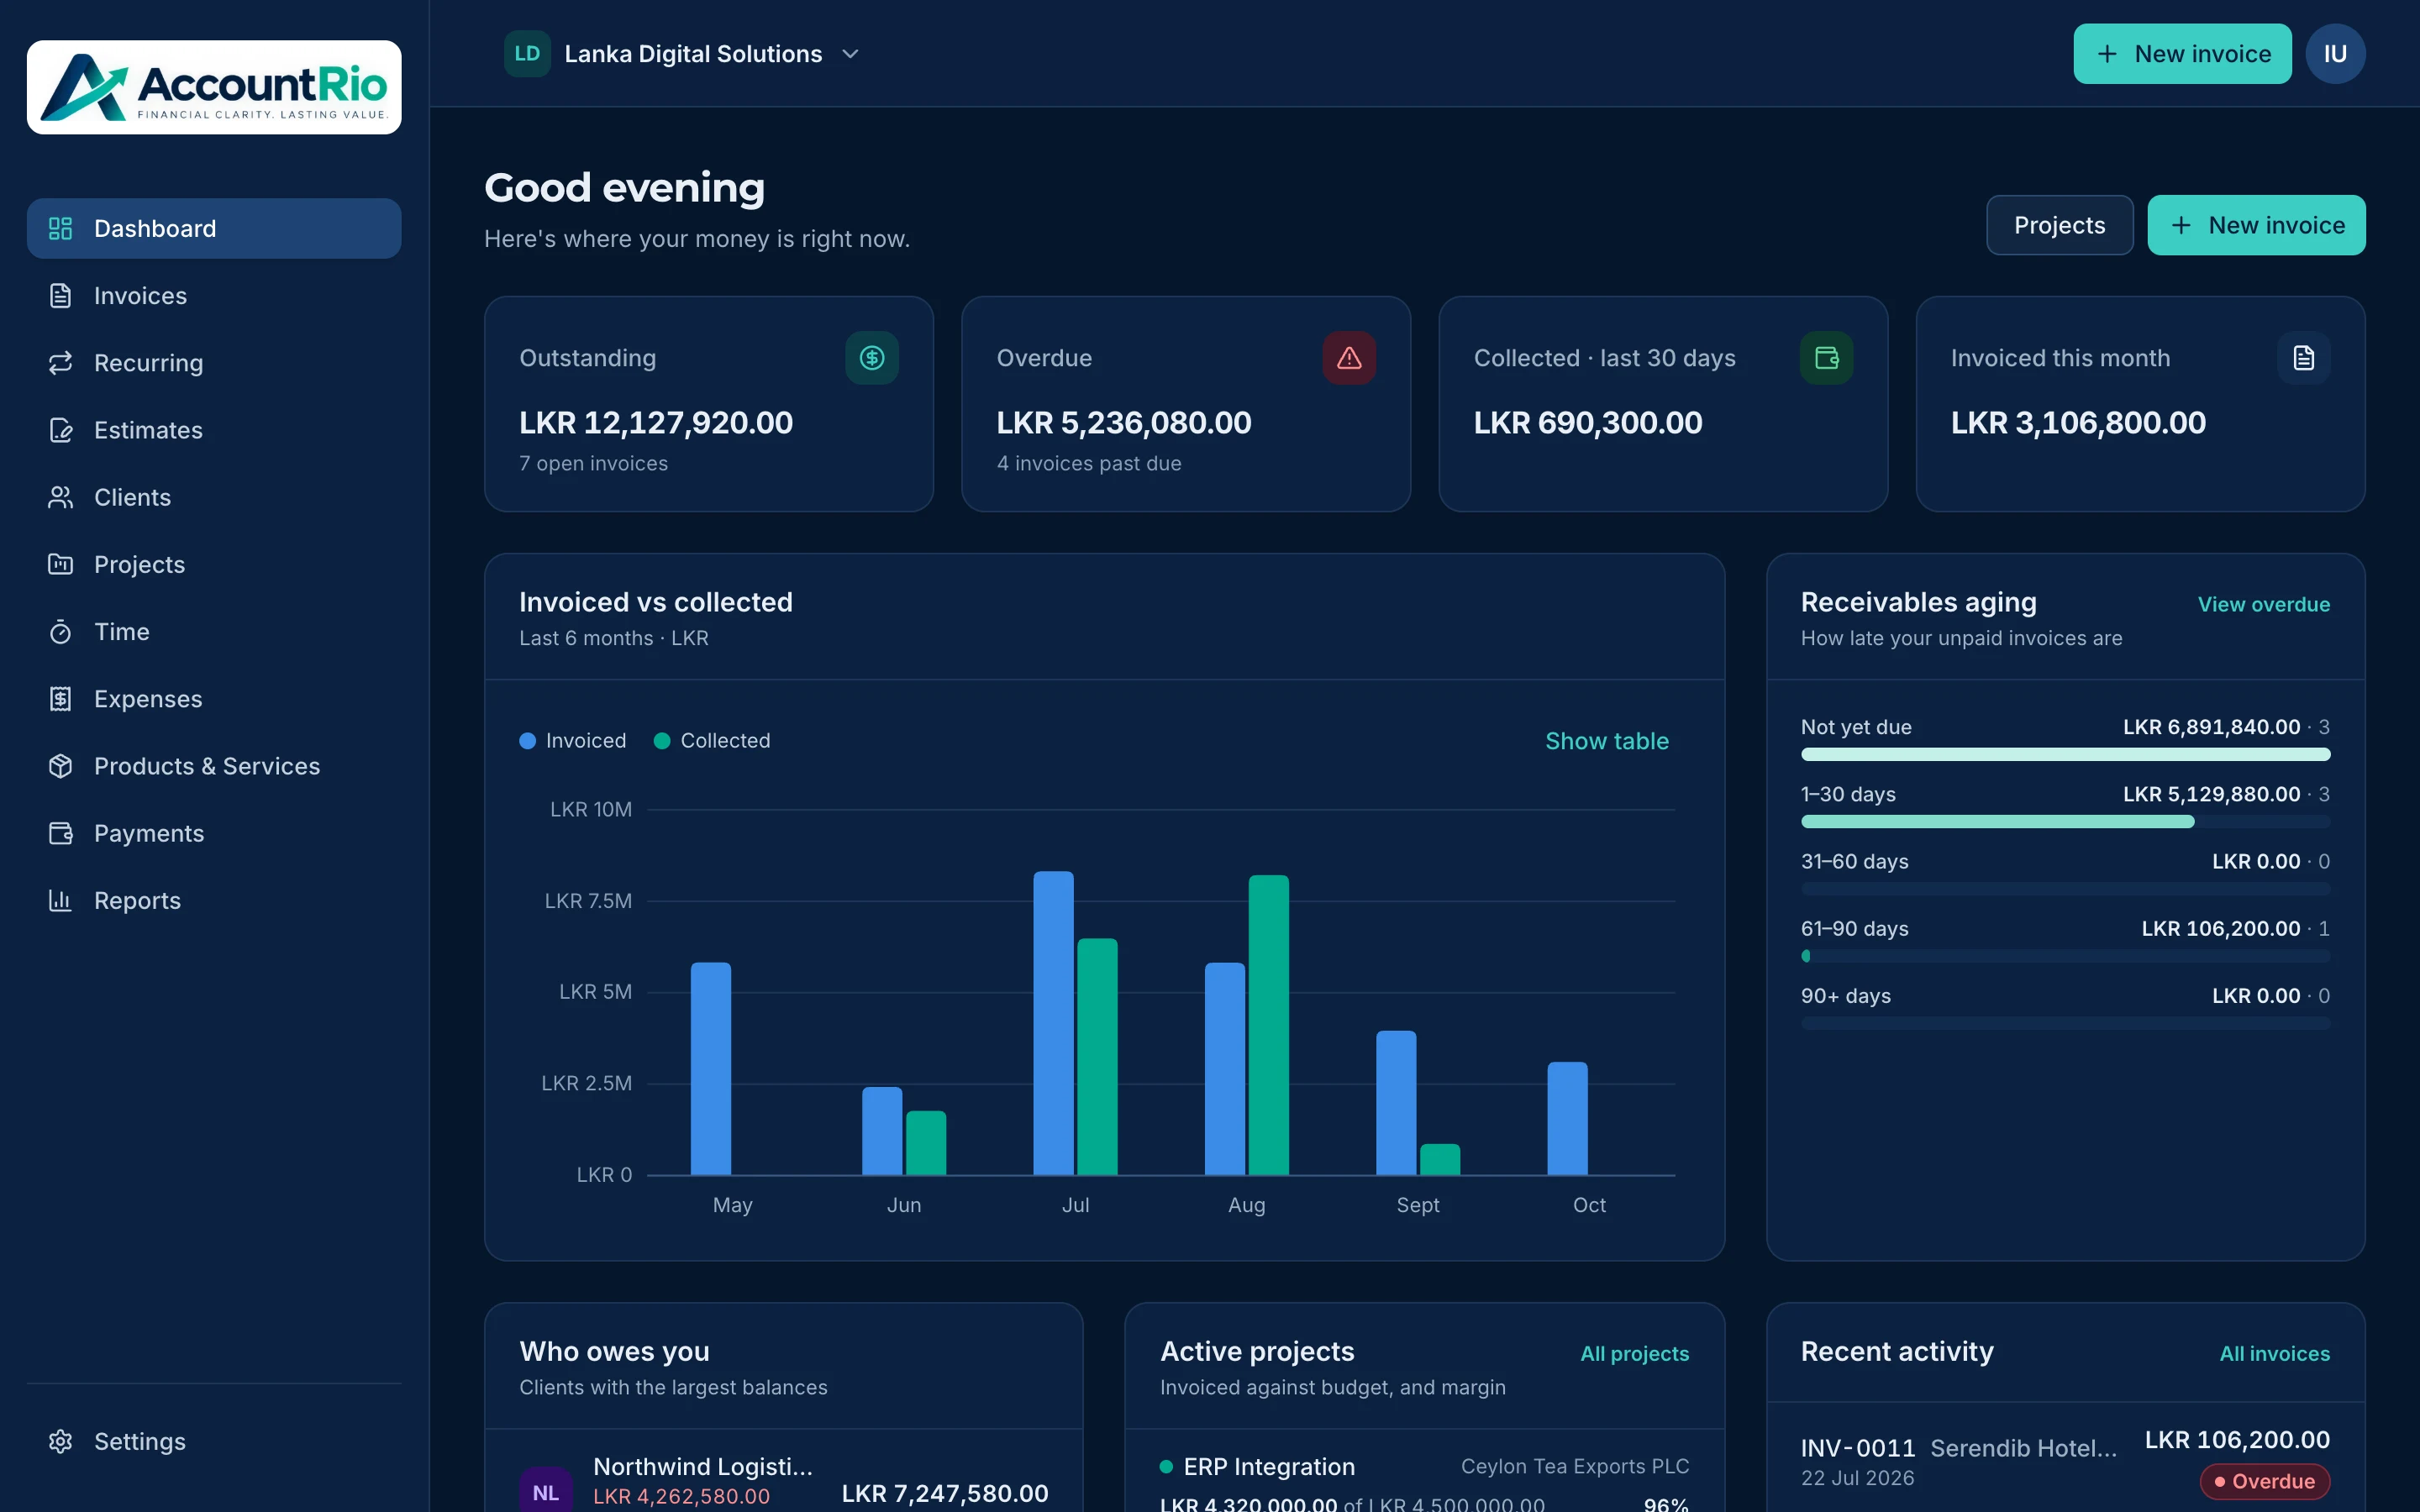
Task: Click the wallet icon on Collected card
Action: pyautogui.click(x=1826, y=357)
